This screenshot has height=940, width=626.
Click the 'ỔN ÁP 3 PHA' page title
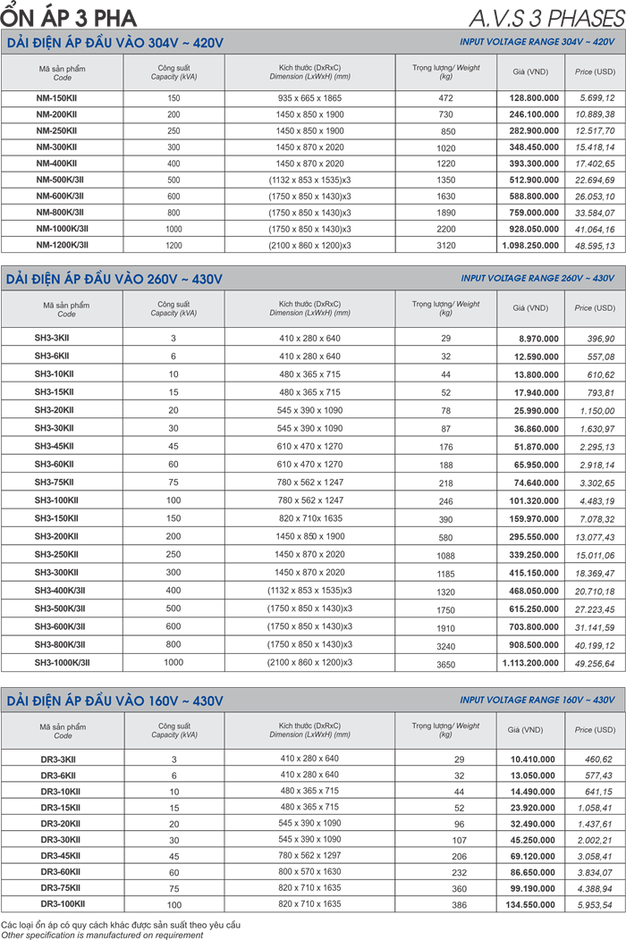pos(57,14)
